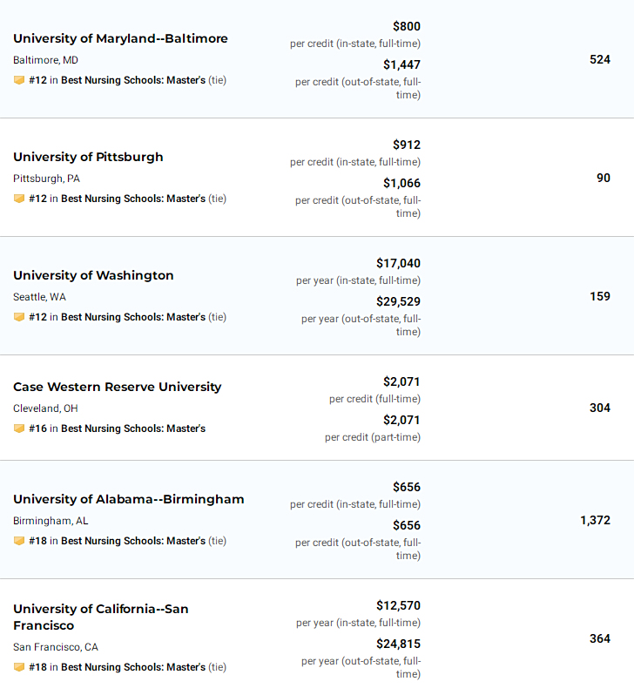
Task: Select Best Nursing Schools: Master's ranking under Washington
Action: [133, 317]
